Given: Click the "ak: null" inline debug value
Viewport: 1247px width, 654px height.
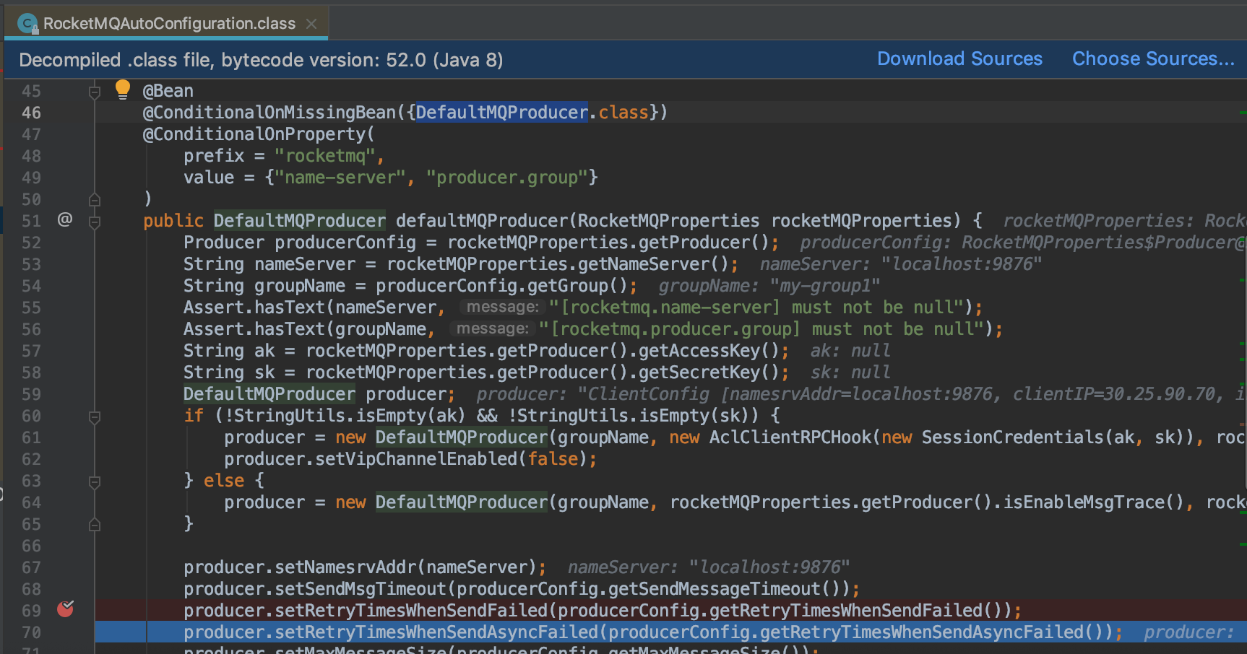Looking at the screenshot, I should coord(850,351).
